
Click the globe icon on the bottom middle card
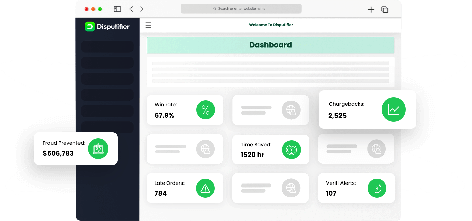pos(291,188)
